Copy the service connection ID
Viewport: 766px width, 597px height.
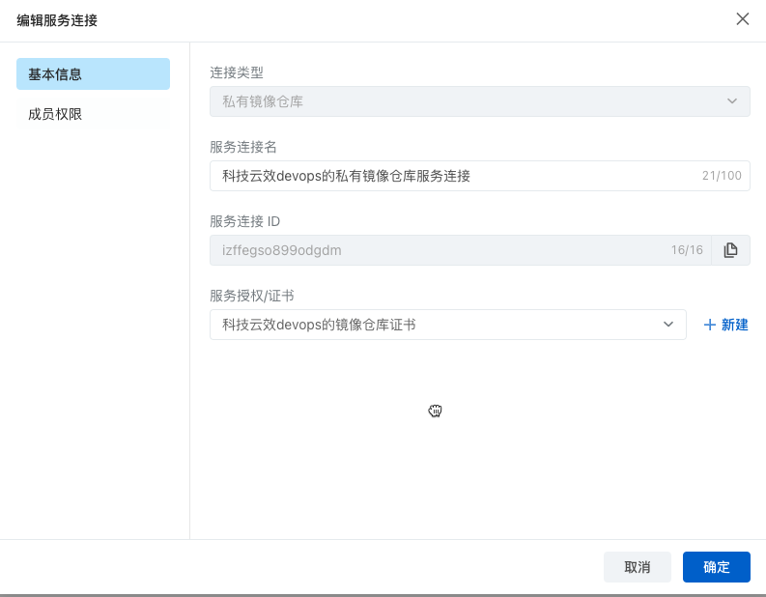tap(730, 250)
